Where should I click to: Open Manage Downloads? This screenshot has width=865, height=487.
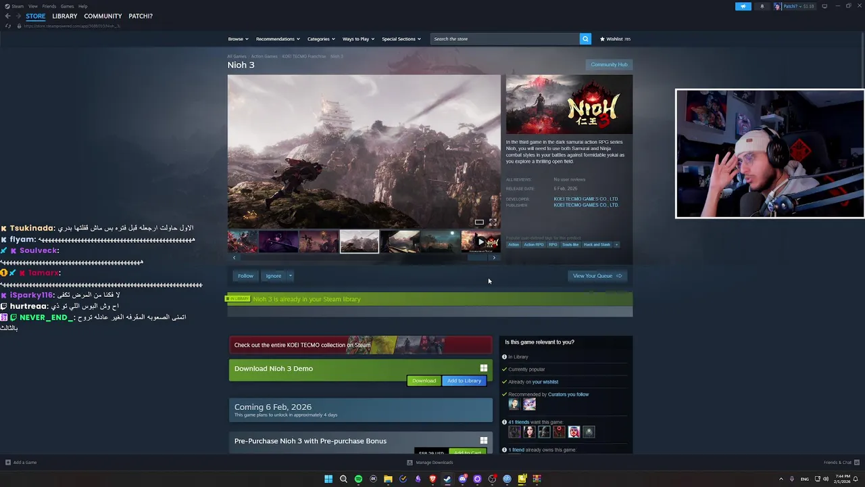pyautogui.click(x=430, y=463)
